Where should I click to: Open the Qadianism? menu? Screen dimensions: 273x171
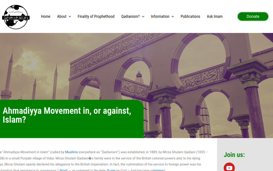coord(130,16)
